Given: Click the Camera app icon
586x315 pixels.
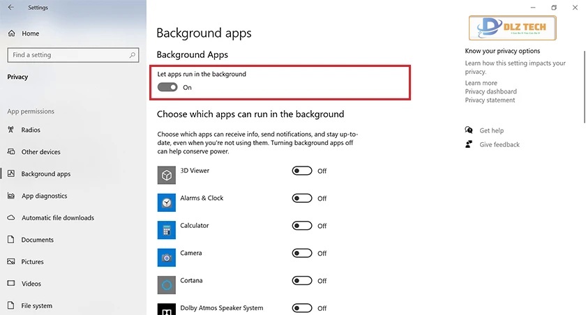Looking at the screenshot, I should tap(166, 257).
